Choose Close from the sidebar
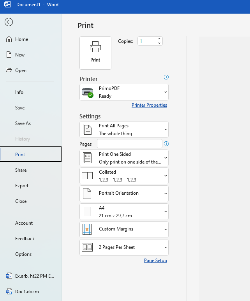 click(31, 201)
